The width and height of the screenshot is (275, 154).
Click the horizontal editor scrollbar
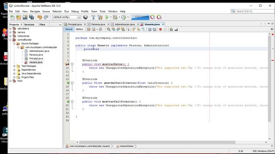tap(157, 142)
